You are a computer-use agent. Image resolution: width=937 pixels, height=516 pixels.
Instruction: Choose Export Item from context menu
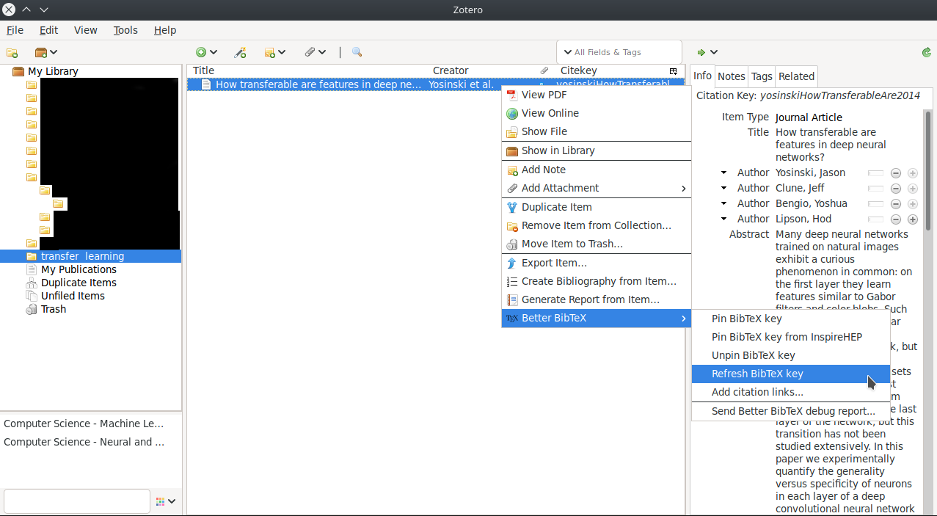(597, 263)
